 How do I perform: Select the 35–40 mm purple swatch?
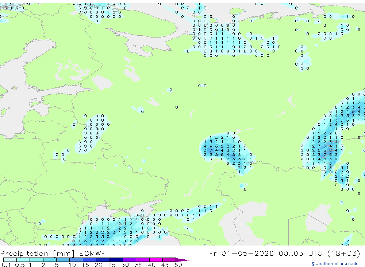143,260
